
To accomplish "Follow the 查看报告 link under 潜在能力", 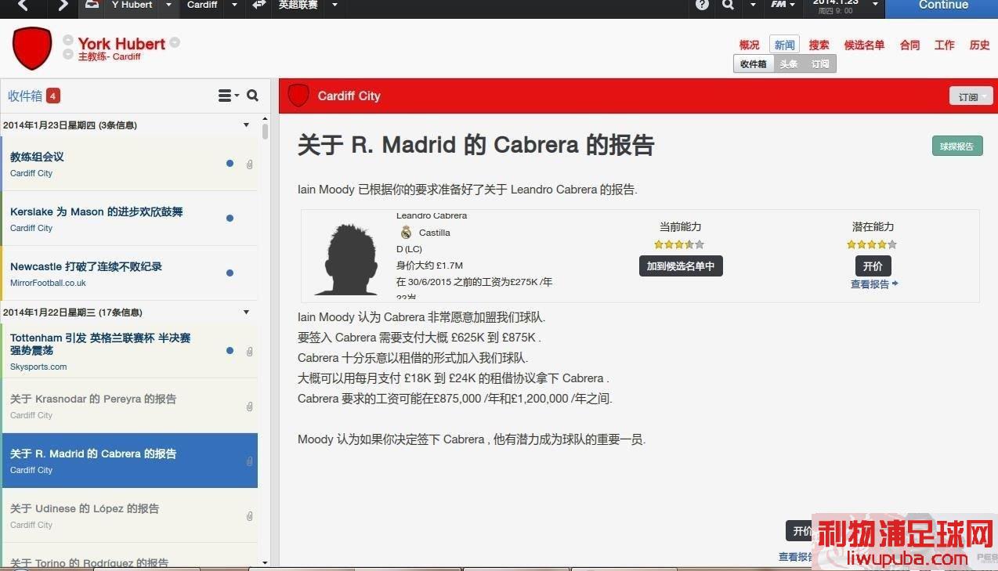I will point(874,284).
